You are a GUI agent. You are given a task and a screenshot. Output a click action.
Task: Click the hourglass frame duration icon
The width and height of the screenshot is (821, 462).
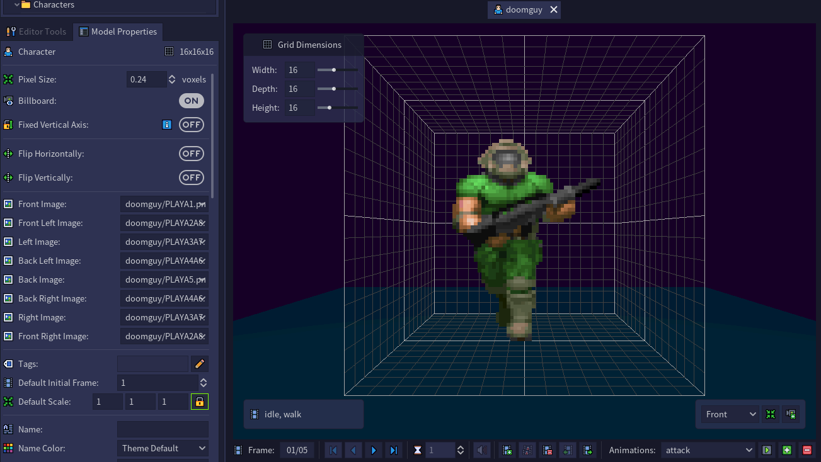pos(418,450)
